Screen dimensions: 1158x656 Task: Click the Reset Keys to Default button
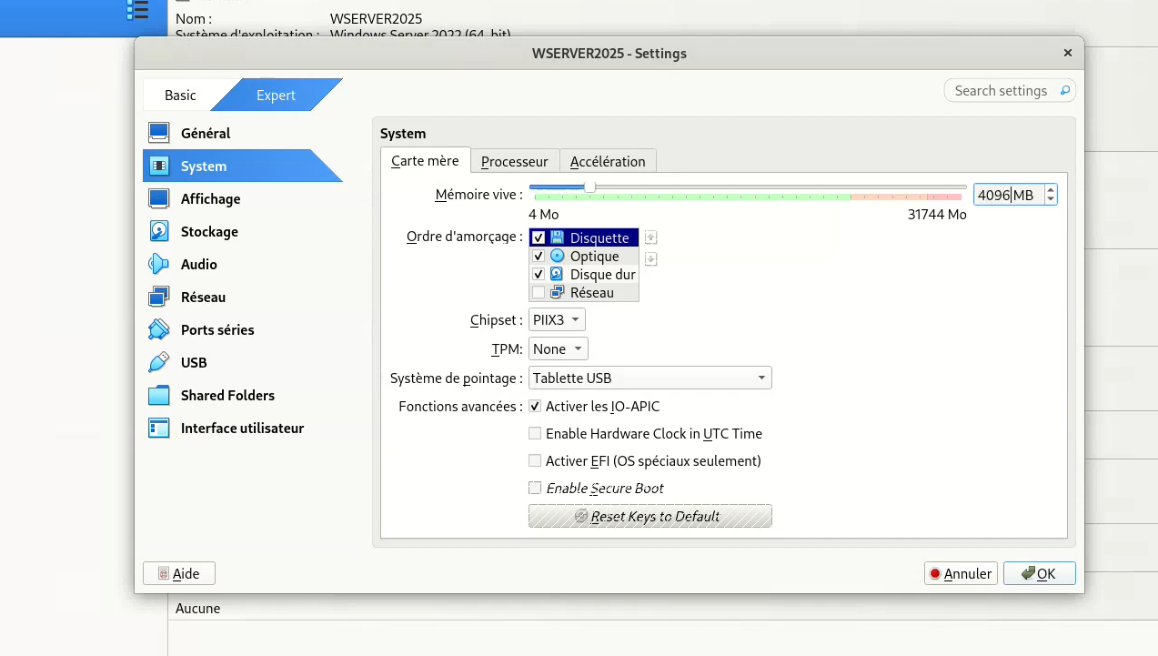tap(649, 516)
